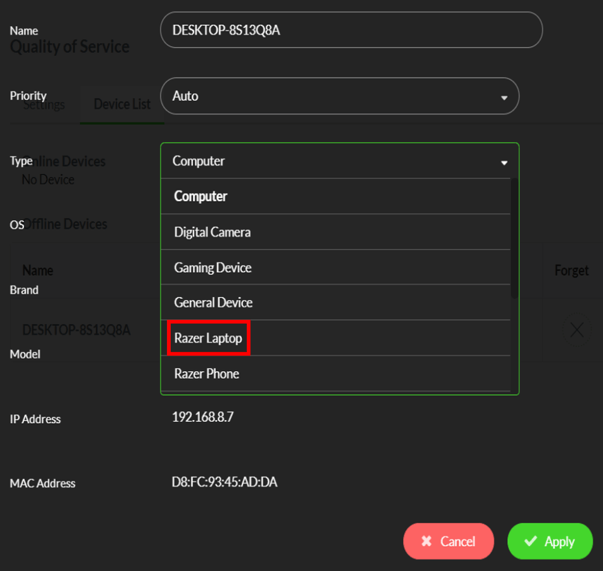This screenshot has height=571, width=603.
Task: Click the Priority dropdown chevron arrow
Action: (504, 96)
